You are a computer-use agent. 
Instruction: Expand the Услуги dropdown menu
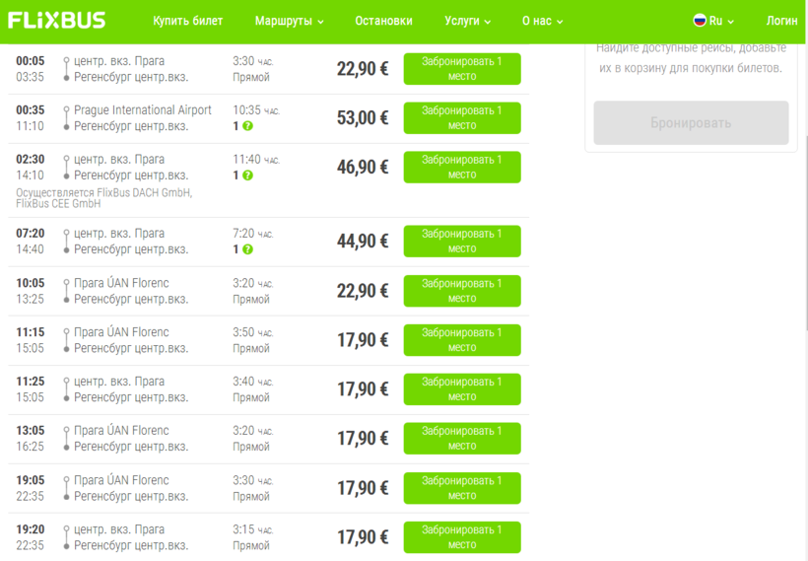(467, 21)
